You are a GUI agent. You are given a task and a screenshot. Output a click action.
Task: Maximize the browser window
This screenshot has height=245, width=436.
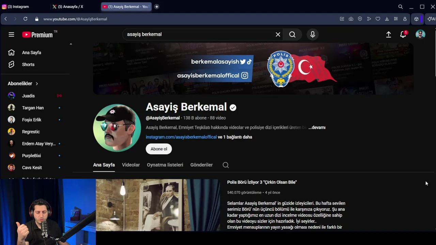422,6
